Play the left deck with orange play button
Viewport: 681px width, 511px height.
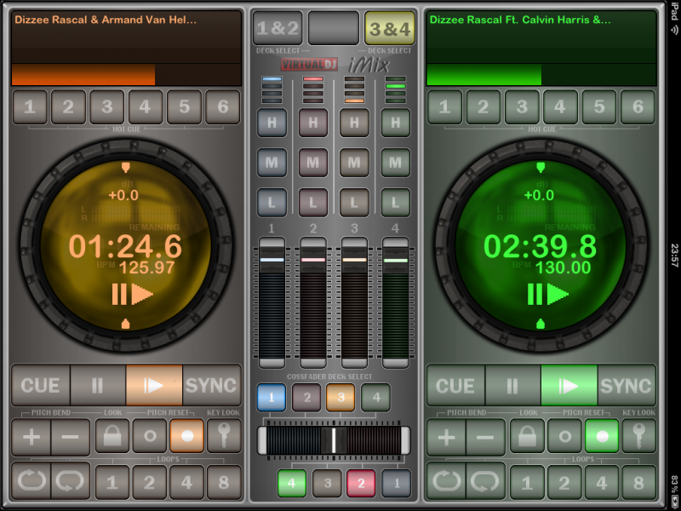pyautogui.click(x=154, y=386)
